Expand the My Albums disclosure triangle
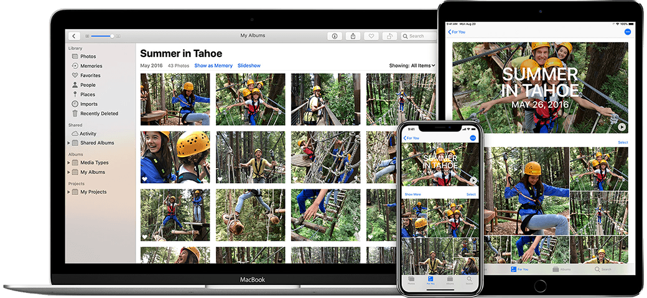The width and height of the screenshot is (647, 298). 69,172
